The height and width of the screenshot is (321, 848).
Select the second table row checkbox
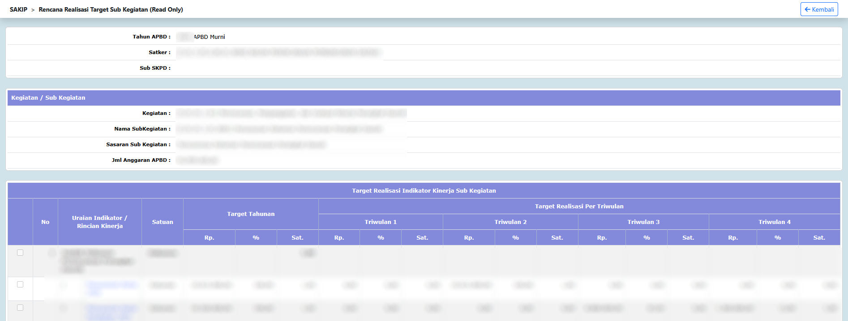(x=20, y=284)
